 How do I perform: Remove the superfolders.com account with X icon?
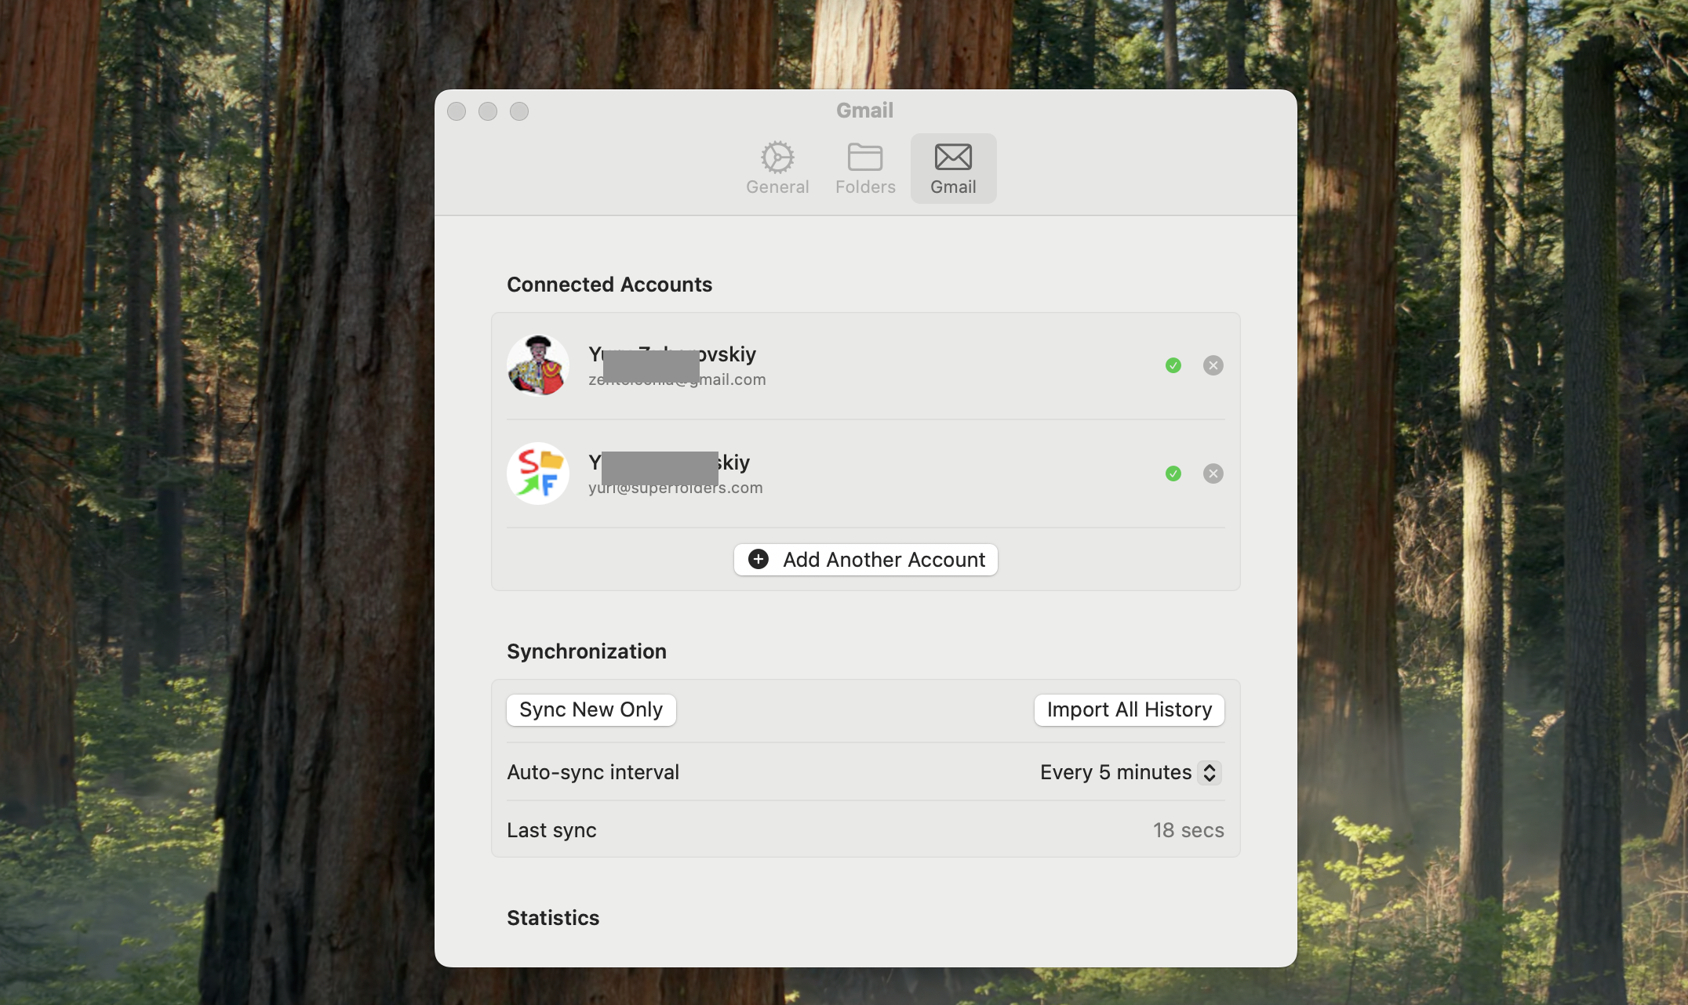click(1213, 473)
